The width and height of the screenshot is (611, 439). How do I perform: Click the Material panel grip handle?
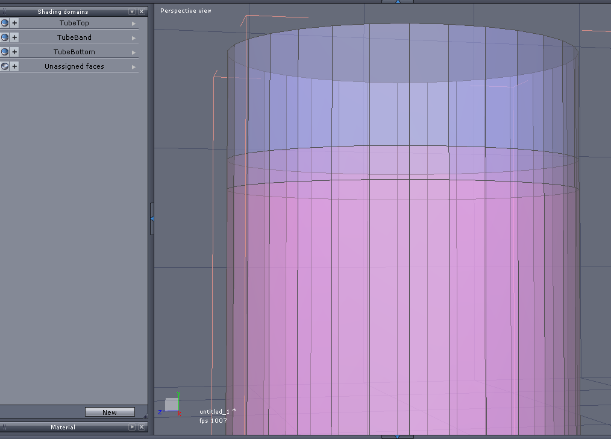coord(4,428)
